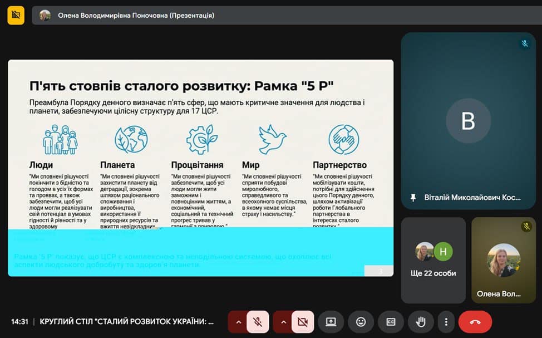Toggle closed captions
This screenshot has height=338, width=542.
(x=391, y=322)
